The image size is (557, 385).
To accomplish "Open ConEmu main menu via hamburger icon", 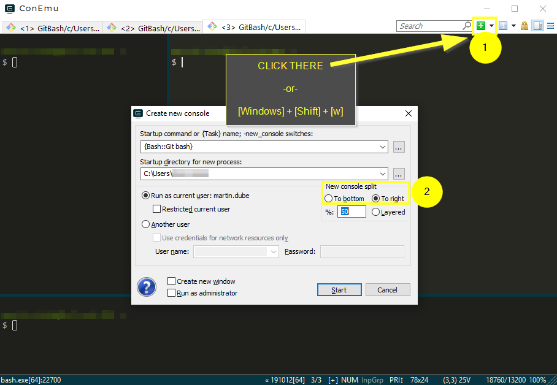I will click(x=549, y=25).
